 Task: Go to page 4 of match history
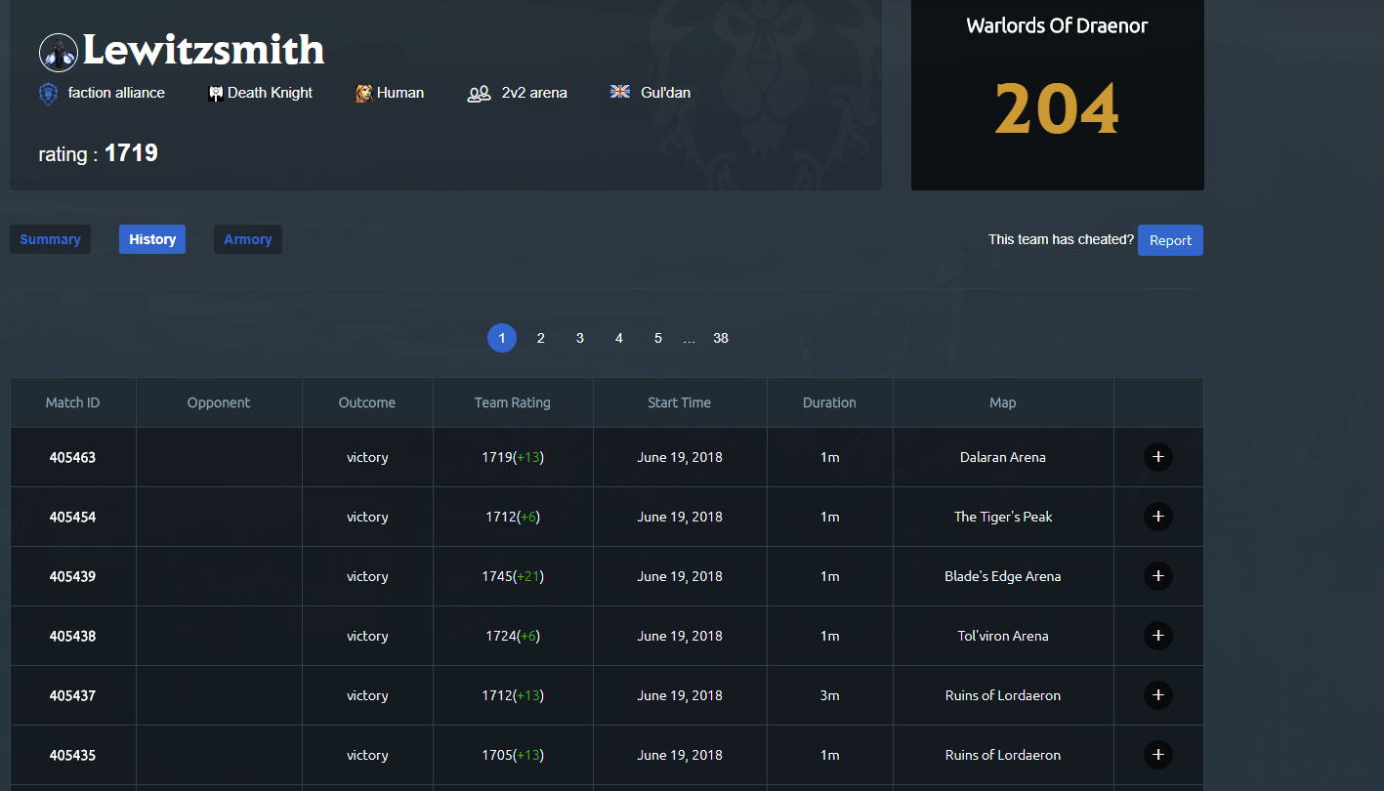pos(619,338)
